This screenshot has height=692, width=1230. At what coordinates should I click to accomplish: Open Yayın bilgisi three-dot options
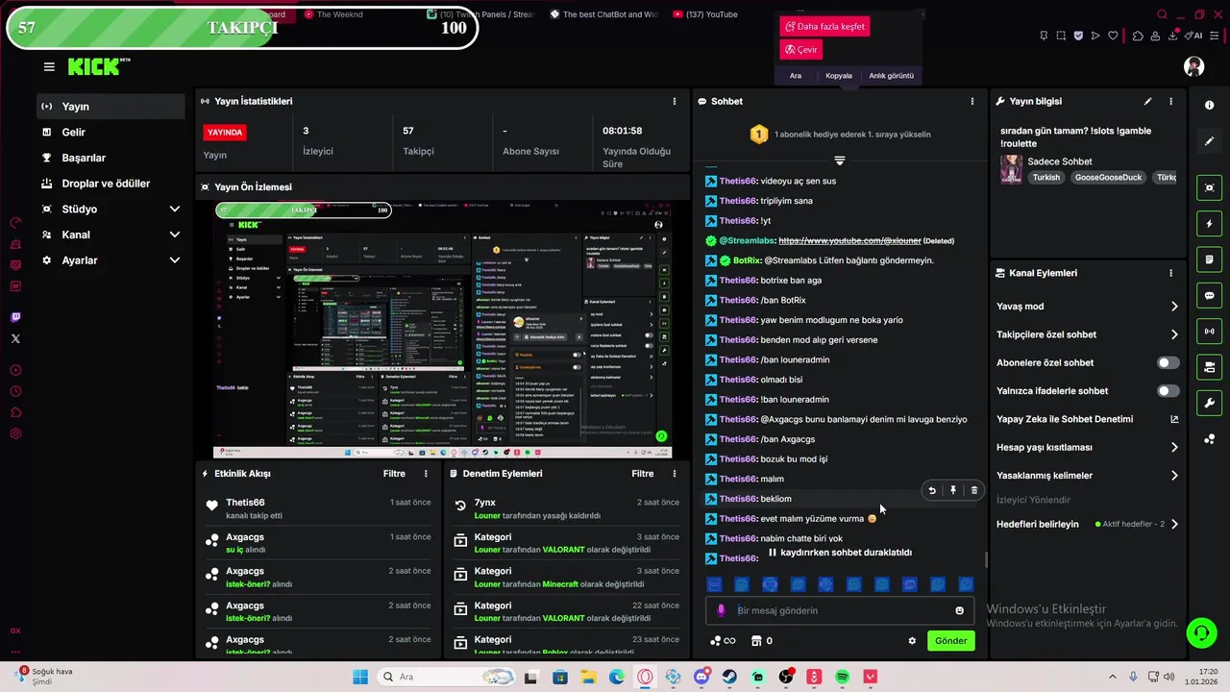[1170, 101]
